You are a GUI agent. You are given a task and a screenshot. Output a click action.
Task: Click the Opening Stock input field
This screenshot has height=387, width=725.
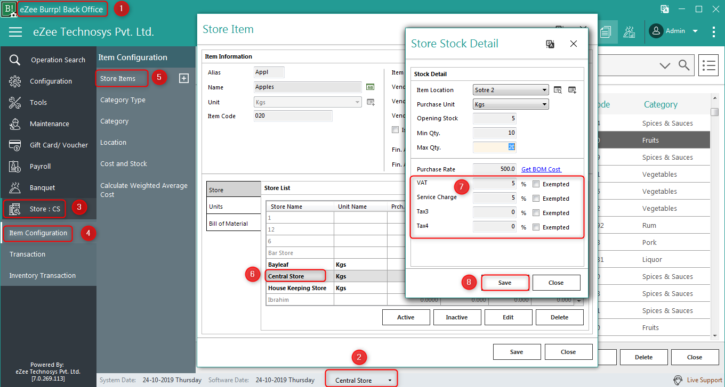tap(494, 118)
